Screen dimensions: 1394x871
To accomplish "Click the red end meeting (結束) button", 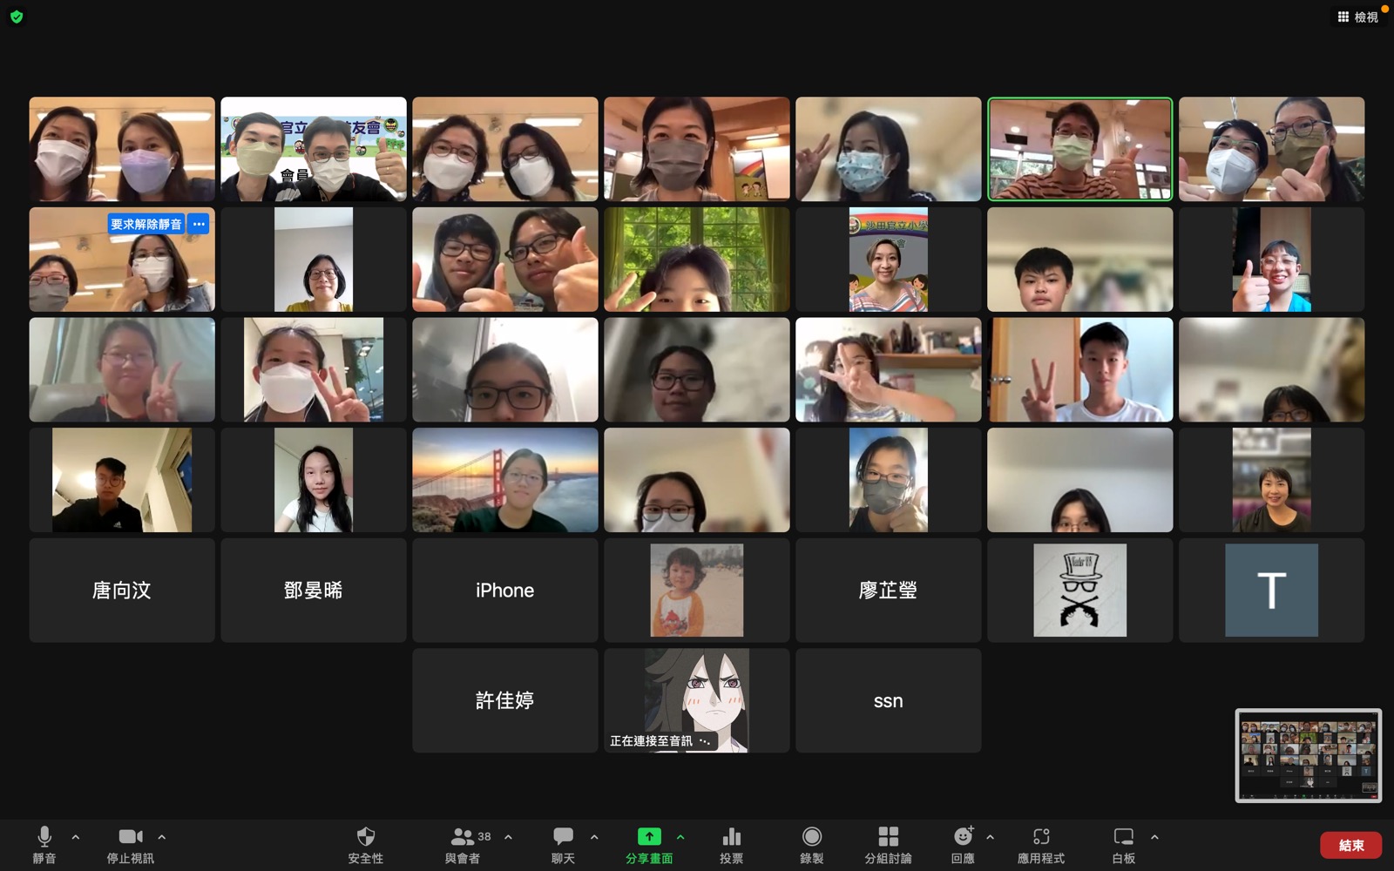I will [1350, 845].
